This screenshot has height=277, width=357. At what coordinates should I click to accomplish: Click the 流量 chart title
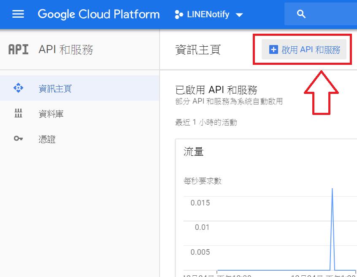pyautogui.click(x=194, y=152)
